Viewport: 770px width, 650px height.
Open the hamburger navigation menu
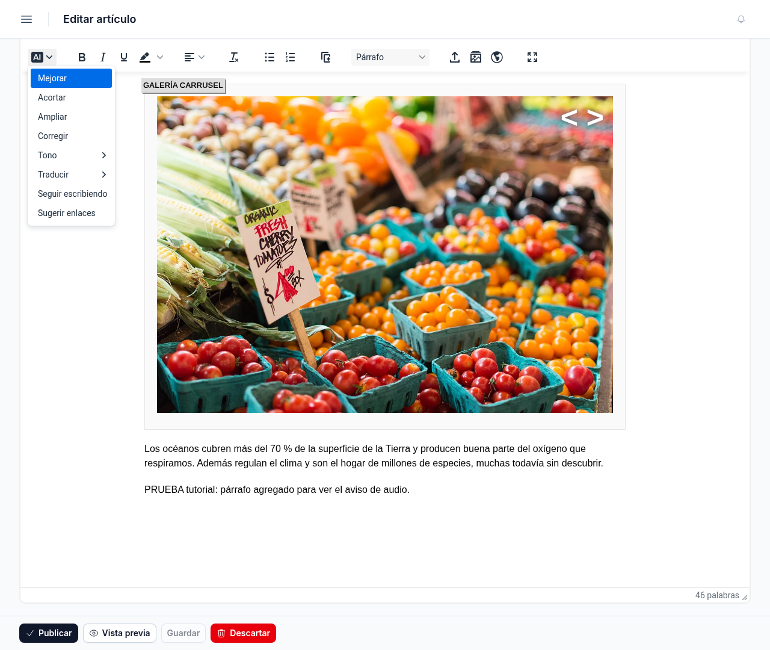(x=26, y=19)
